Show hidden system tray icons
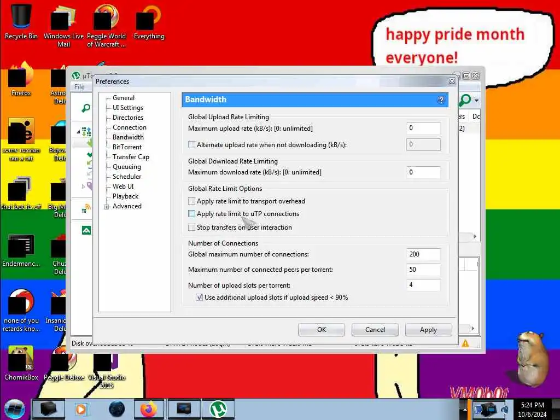Image resolution: width=560 pixels, height=420 pixels. [465, 409]
